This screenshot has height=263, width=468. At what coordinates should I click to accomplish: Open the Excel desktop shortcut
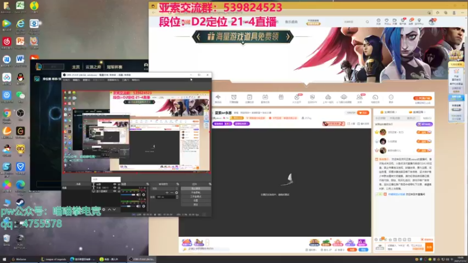coord(20,6)
